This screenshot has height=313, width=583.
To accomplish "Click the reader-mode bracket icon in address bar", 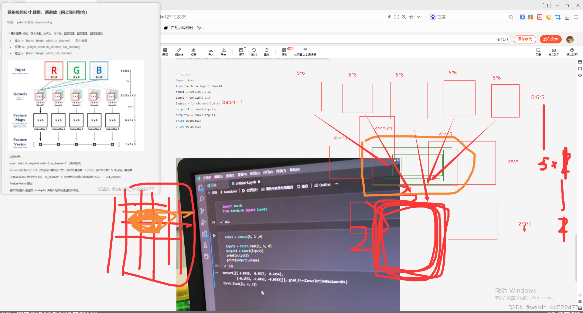I will click(397, 17).
